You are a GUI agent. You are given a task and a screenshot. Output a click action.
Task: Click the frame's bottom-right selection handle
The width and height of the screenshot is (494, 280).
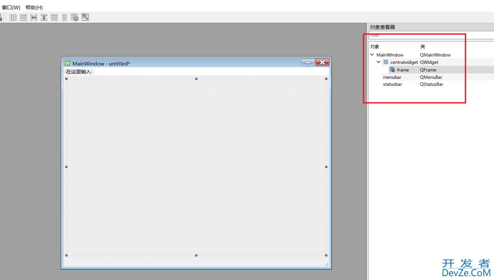[326, 255]
